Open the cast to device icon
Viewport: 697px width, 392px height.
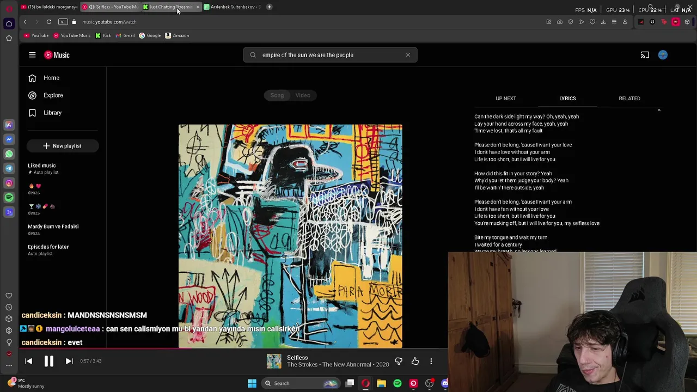pyautogui.click(x=645, y=55)
